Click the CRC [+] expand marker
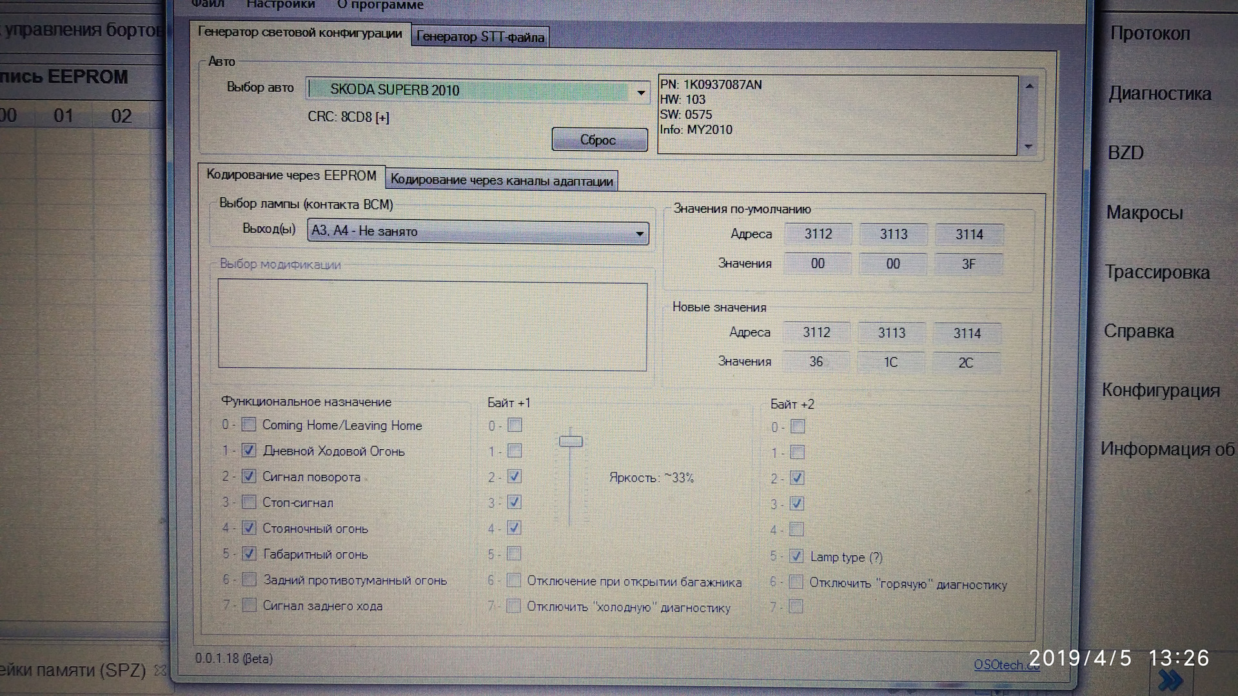Image resolution: width=1238 pixels, height=696 pixels. click(x=382, y=117)
